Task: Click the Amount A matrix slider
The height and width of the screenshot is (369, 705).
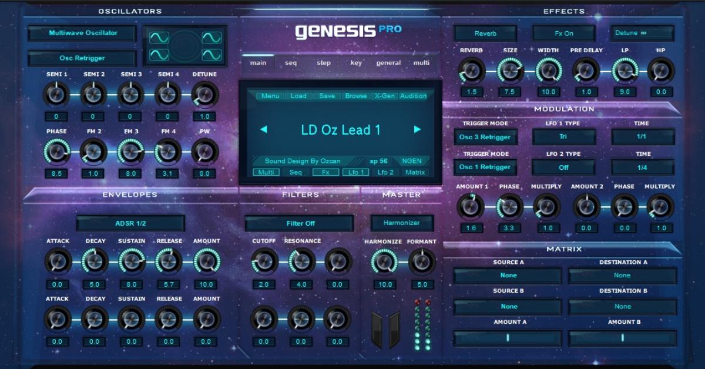Action: click(x=508, y=338)
